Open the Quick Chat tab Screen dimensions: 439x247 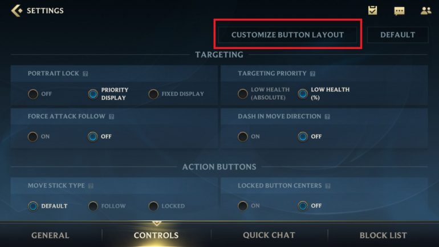coord(269,235)
